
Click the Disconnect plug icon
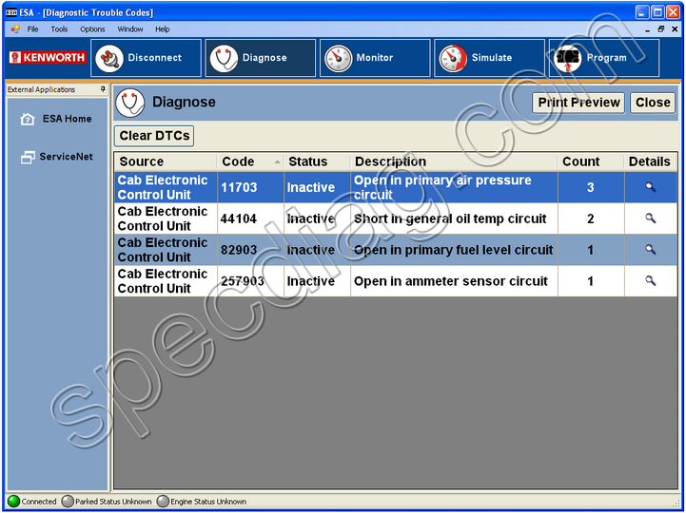tap(109, 58)
